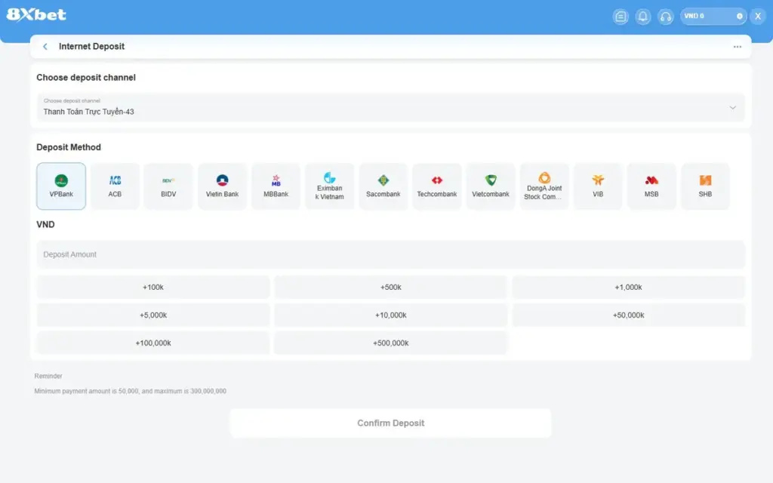Open customer support headset icon
Image resolution: width=773 pixels, height=483 pixels.
point(666,17)
